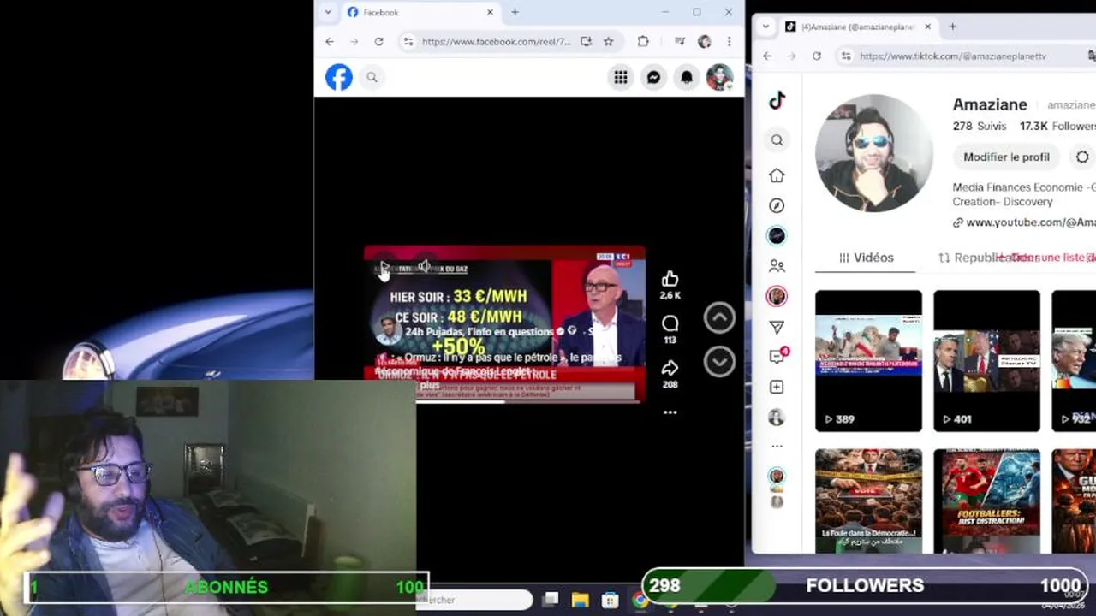1096x616 pixels.
Task: Open the 17.3K Followers list
Action: 1057,126
